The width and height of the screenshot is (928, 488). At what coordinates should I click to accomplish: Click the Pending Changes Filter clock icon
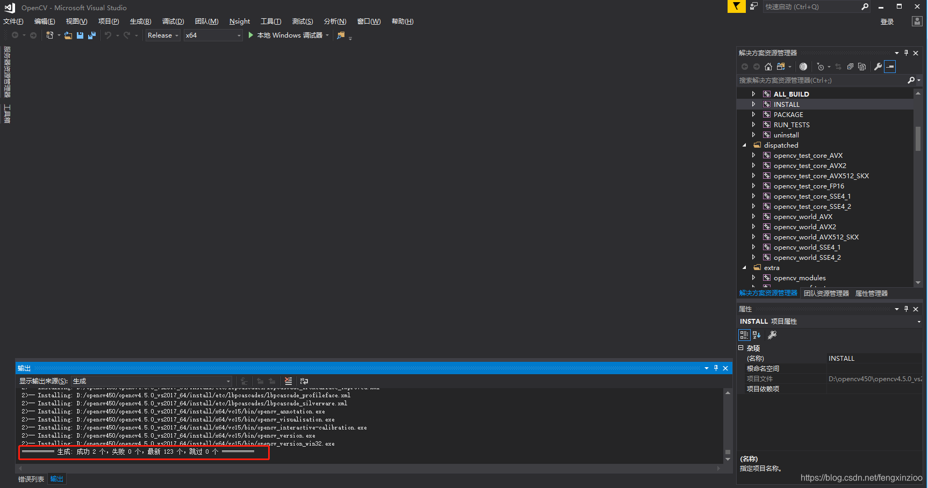tap(821, 67)
